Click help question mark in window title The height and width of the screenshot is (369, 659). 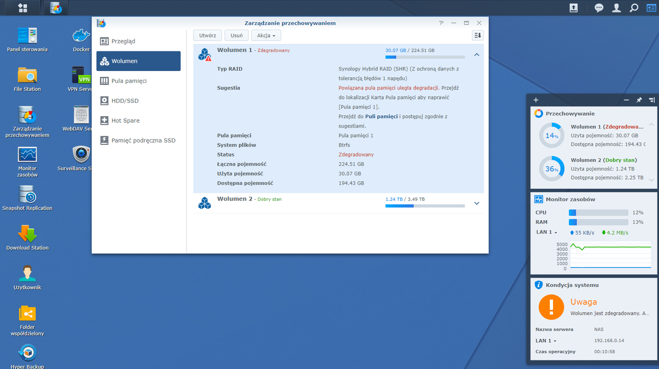(441, 23)
